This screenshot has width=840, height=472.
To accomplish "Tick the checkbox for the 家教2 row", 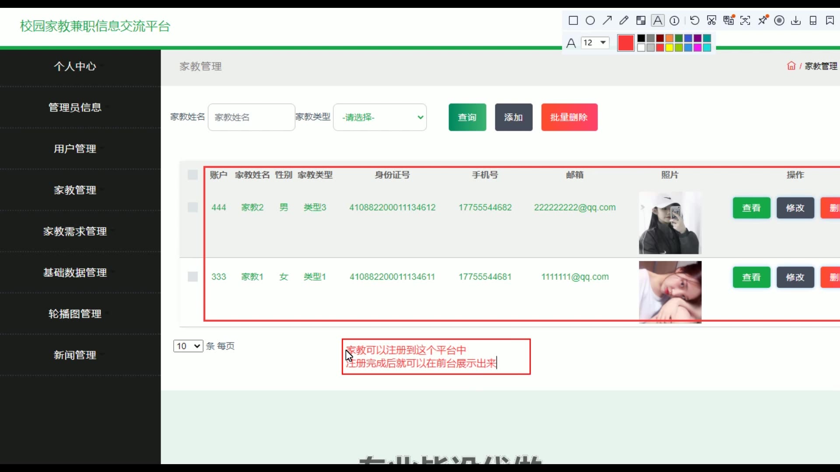I will pyautogui.click(x=192, y=208).
